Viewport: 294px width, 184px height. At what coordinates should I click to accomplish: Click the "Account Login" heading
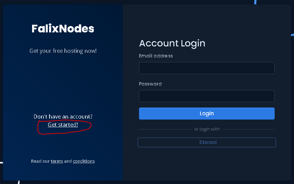172,43
